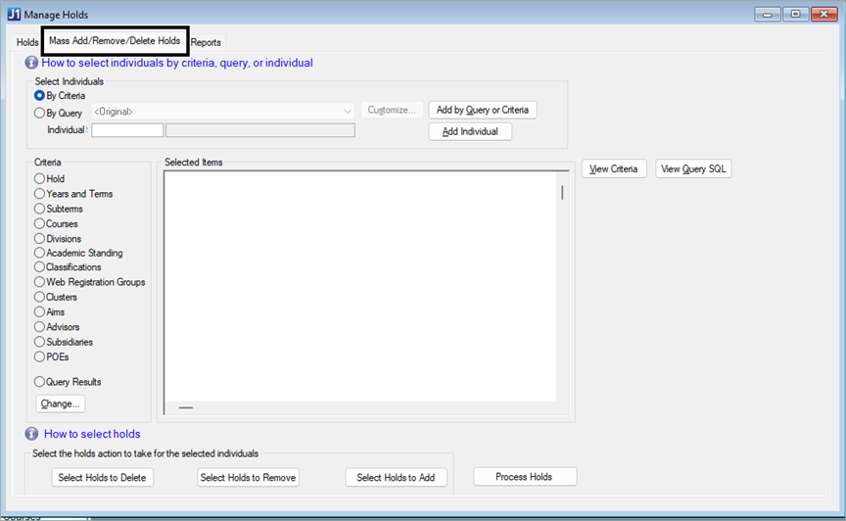The height and width of the screenshot is (521, 846).
Task: Click the Change... button
Action: point(61,403)
